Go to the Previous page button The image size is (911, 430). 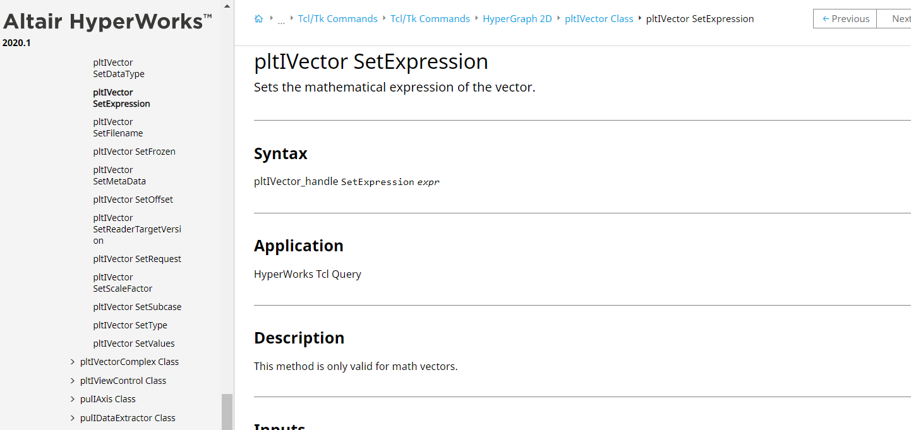(845, 19)
